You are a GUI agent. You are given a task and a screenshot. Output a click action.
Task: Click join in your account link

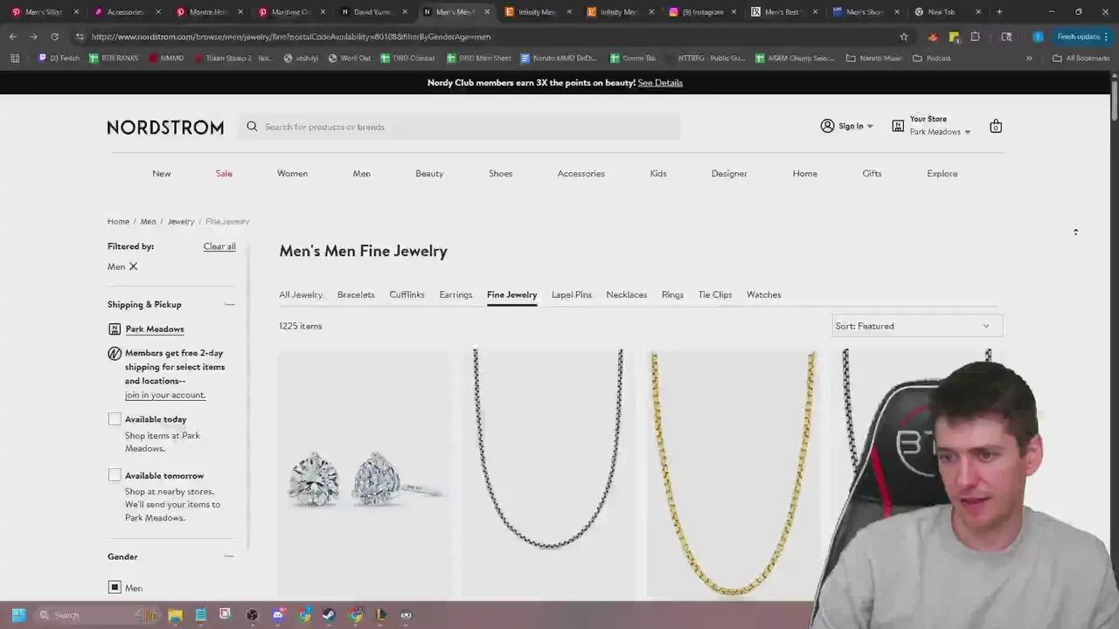[164, 395]
